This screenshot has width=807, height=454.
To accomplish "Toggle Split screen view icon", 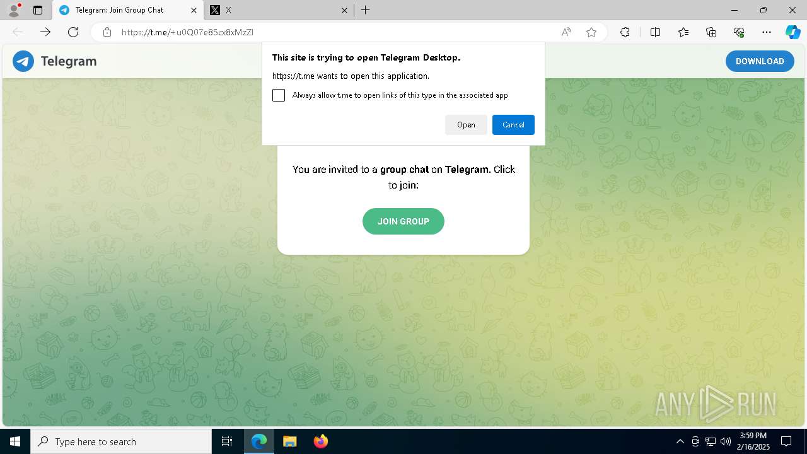I will click(x=655, y=32).
